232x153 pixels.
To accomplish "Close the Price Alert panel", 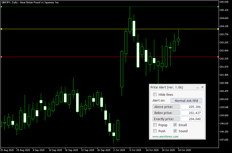I will [202, 87].
